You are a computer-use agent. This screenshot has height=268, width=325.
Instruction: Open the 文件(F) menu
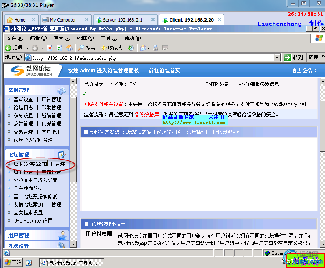15,38
